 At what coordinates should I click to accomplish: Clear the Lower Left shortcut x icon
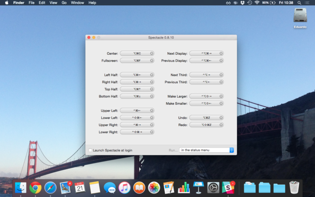click(x=152, y=118)
